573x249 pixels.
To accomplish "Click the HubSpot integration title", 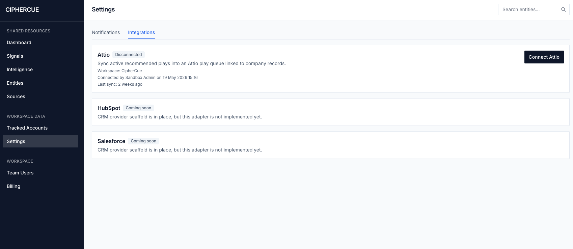I will (109, 108).
